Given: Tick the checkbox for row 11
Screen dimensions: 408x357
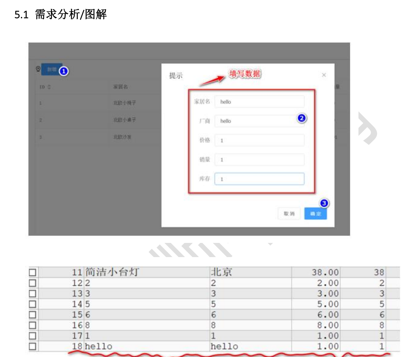Looking at the screenshot, I should coord(33,272).
